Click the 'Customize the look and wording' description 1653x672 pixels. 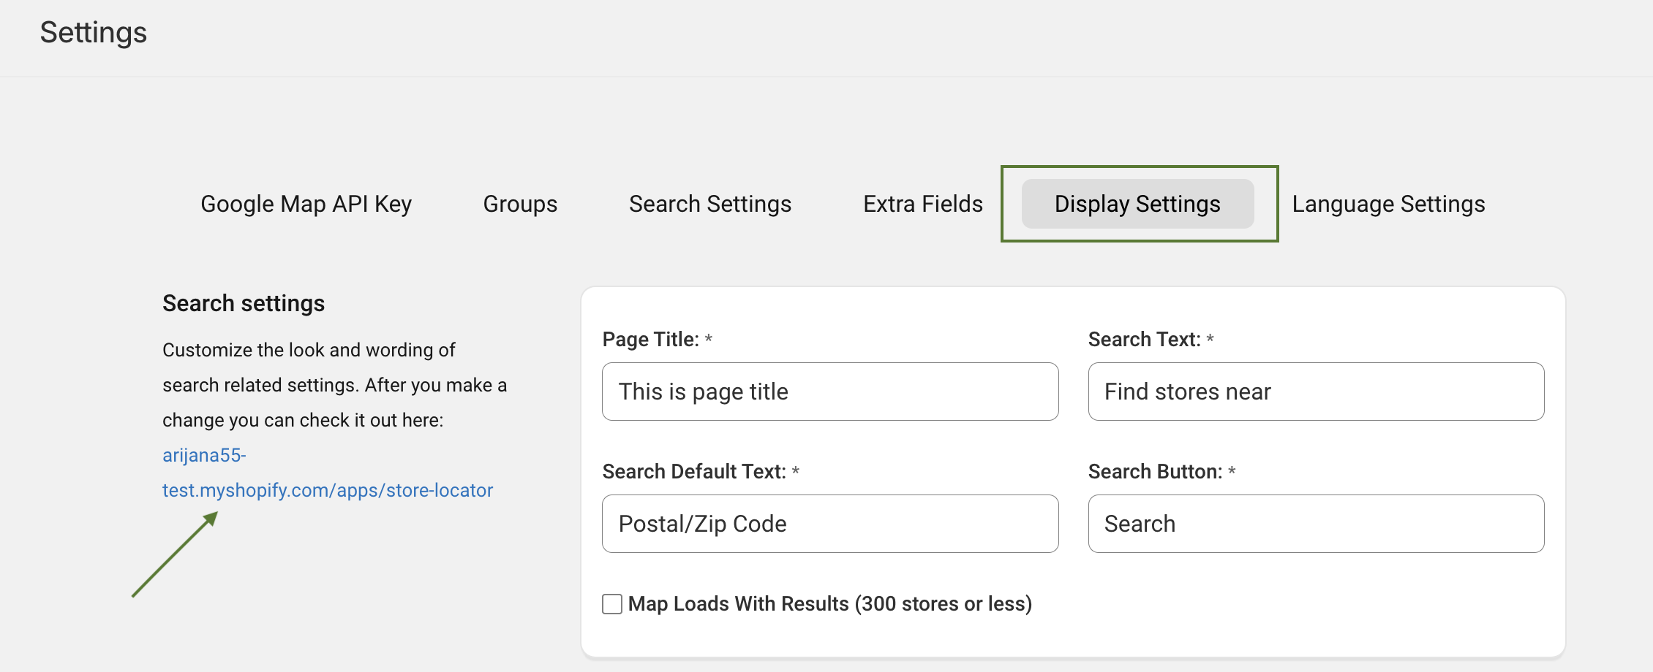(x=309, y=350)
